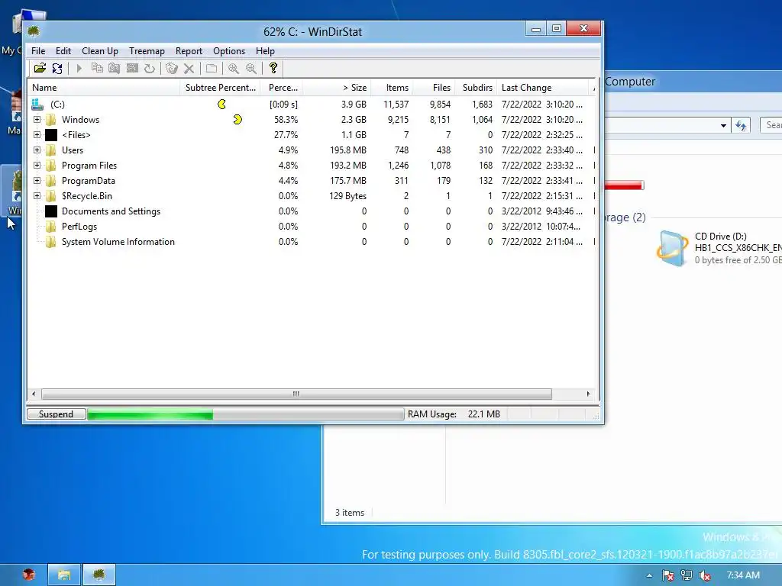Click the pacman icon in the Windows row
The image size is (782, 586).
pyautogui.click(x=238, y=120)
